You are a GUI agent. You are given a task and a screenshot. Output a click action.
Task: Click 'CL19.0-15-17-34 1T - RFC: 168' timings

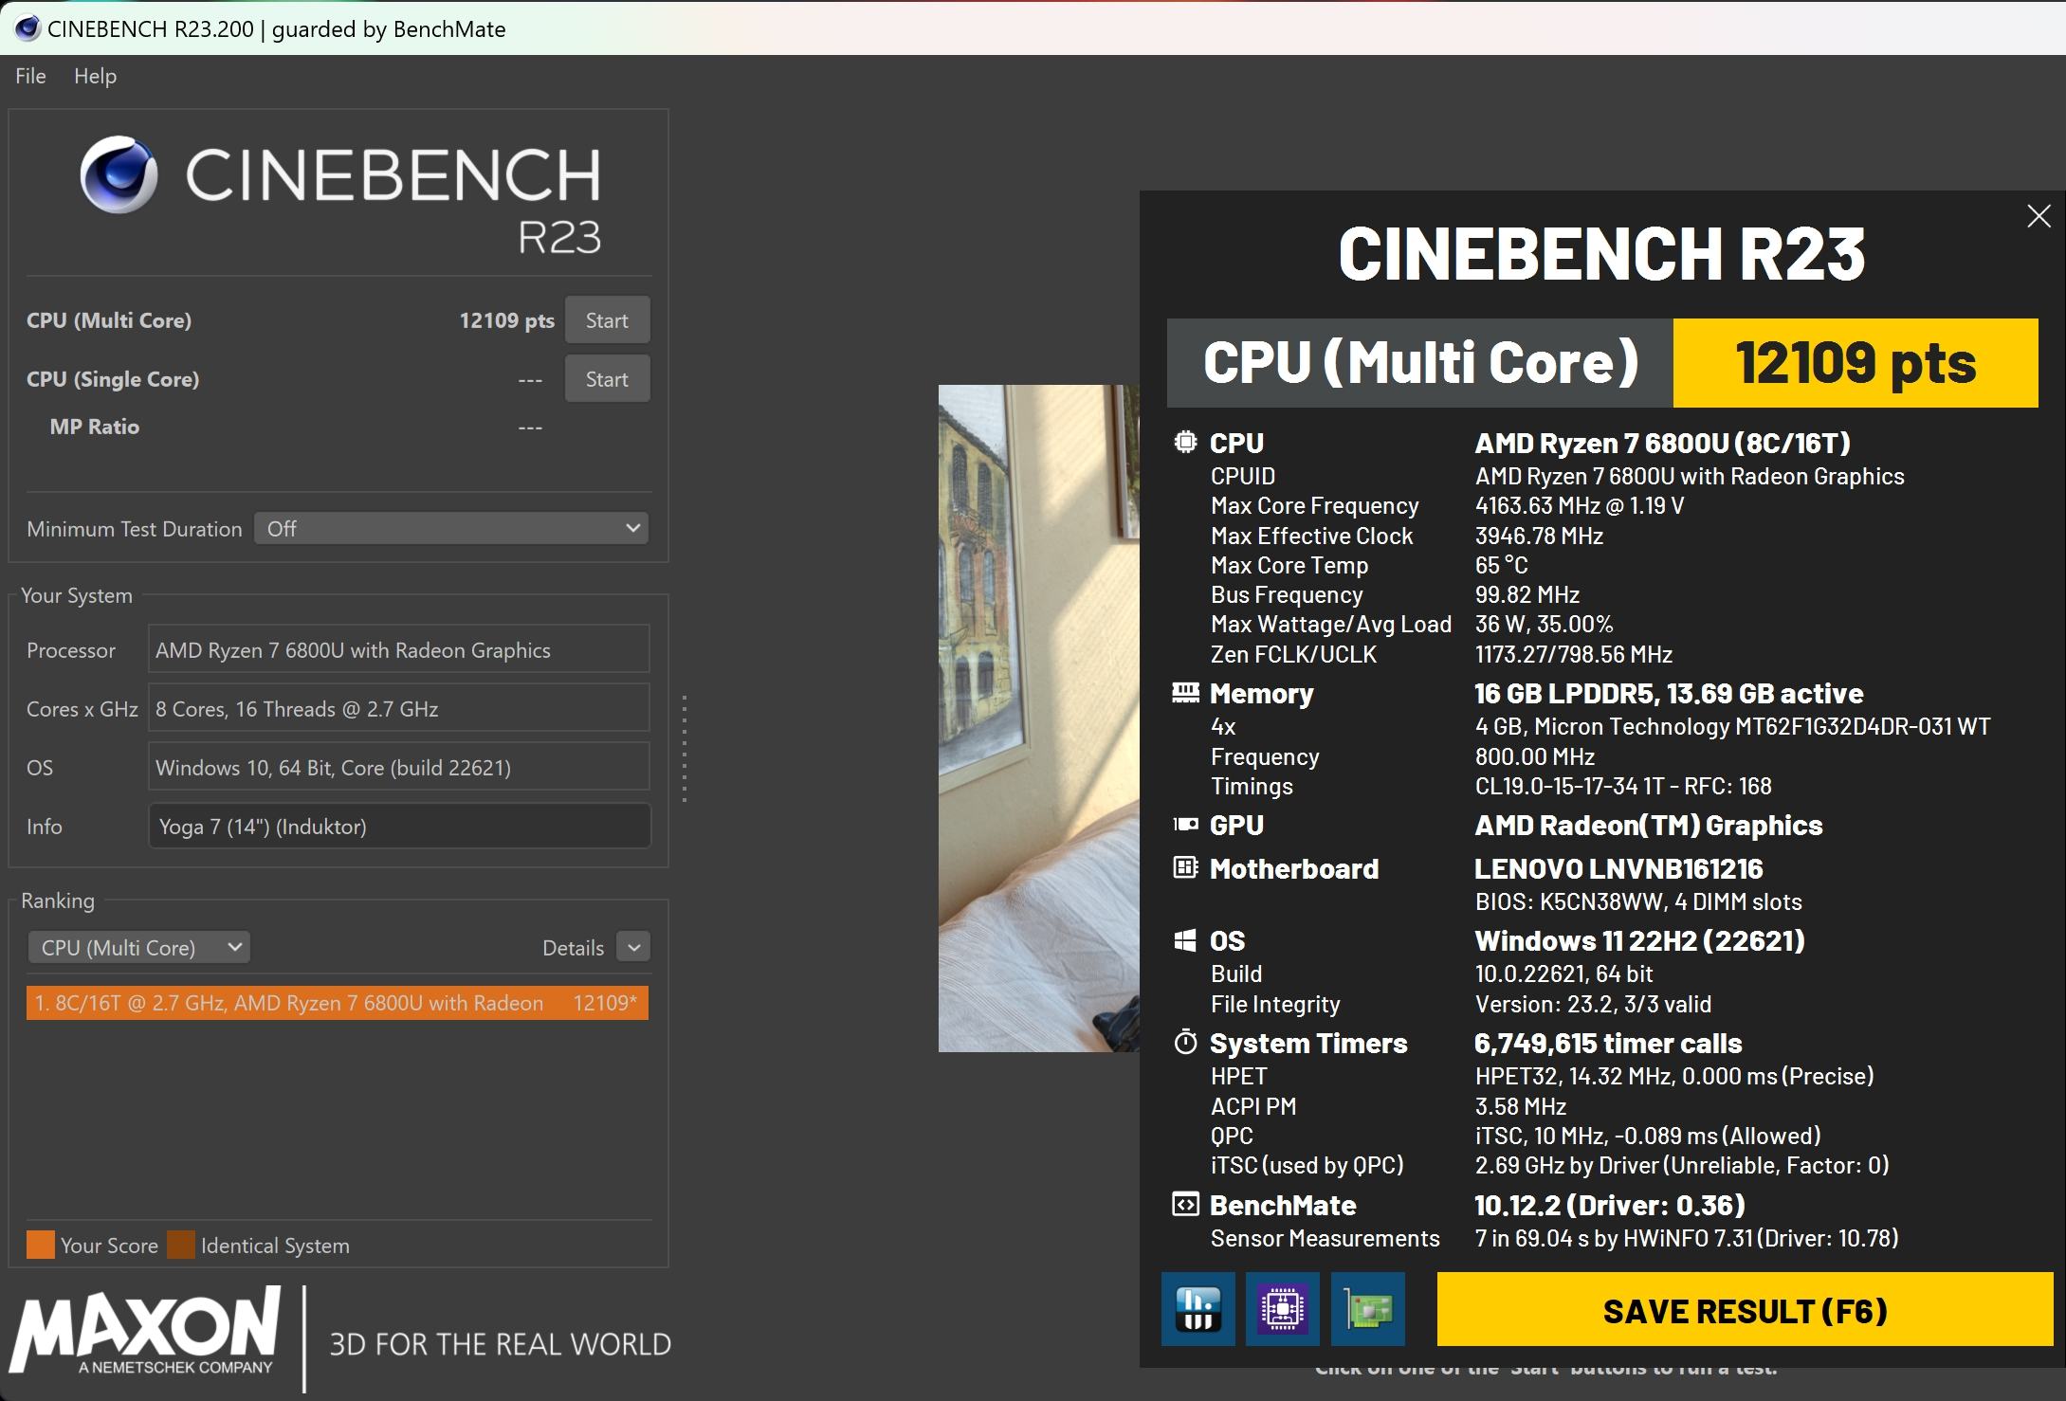[x=1623, y=786]
